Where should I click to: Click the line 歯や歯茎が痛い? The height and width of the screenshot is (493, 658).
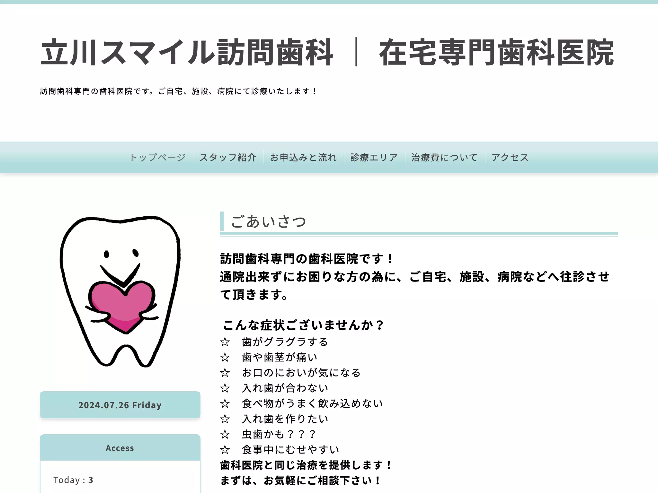pos(280,357)
